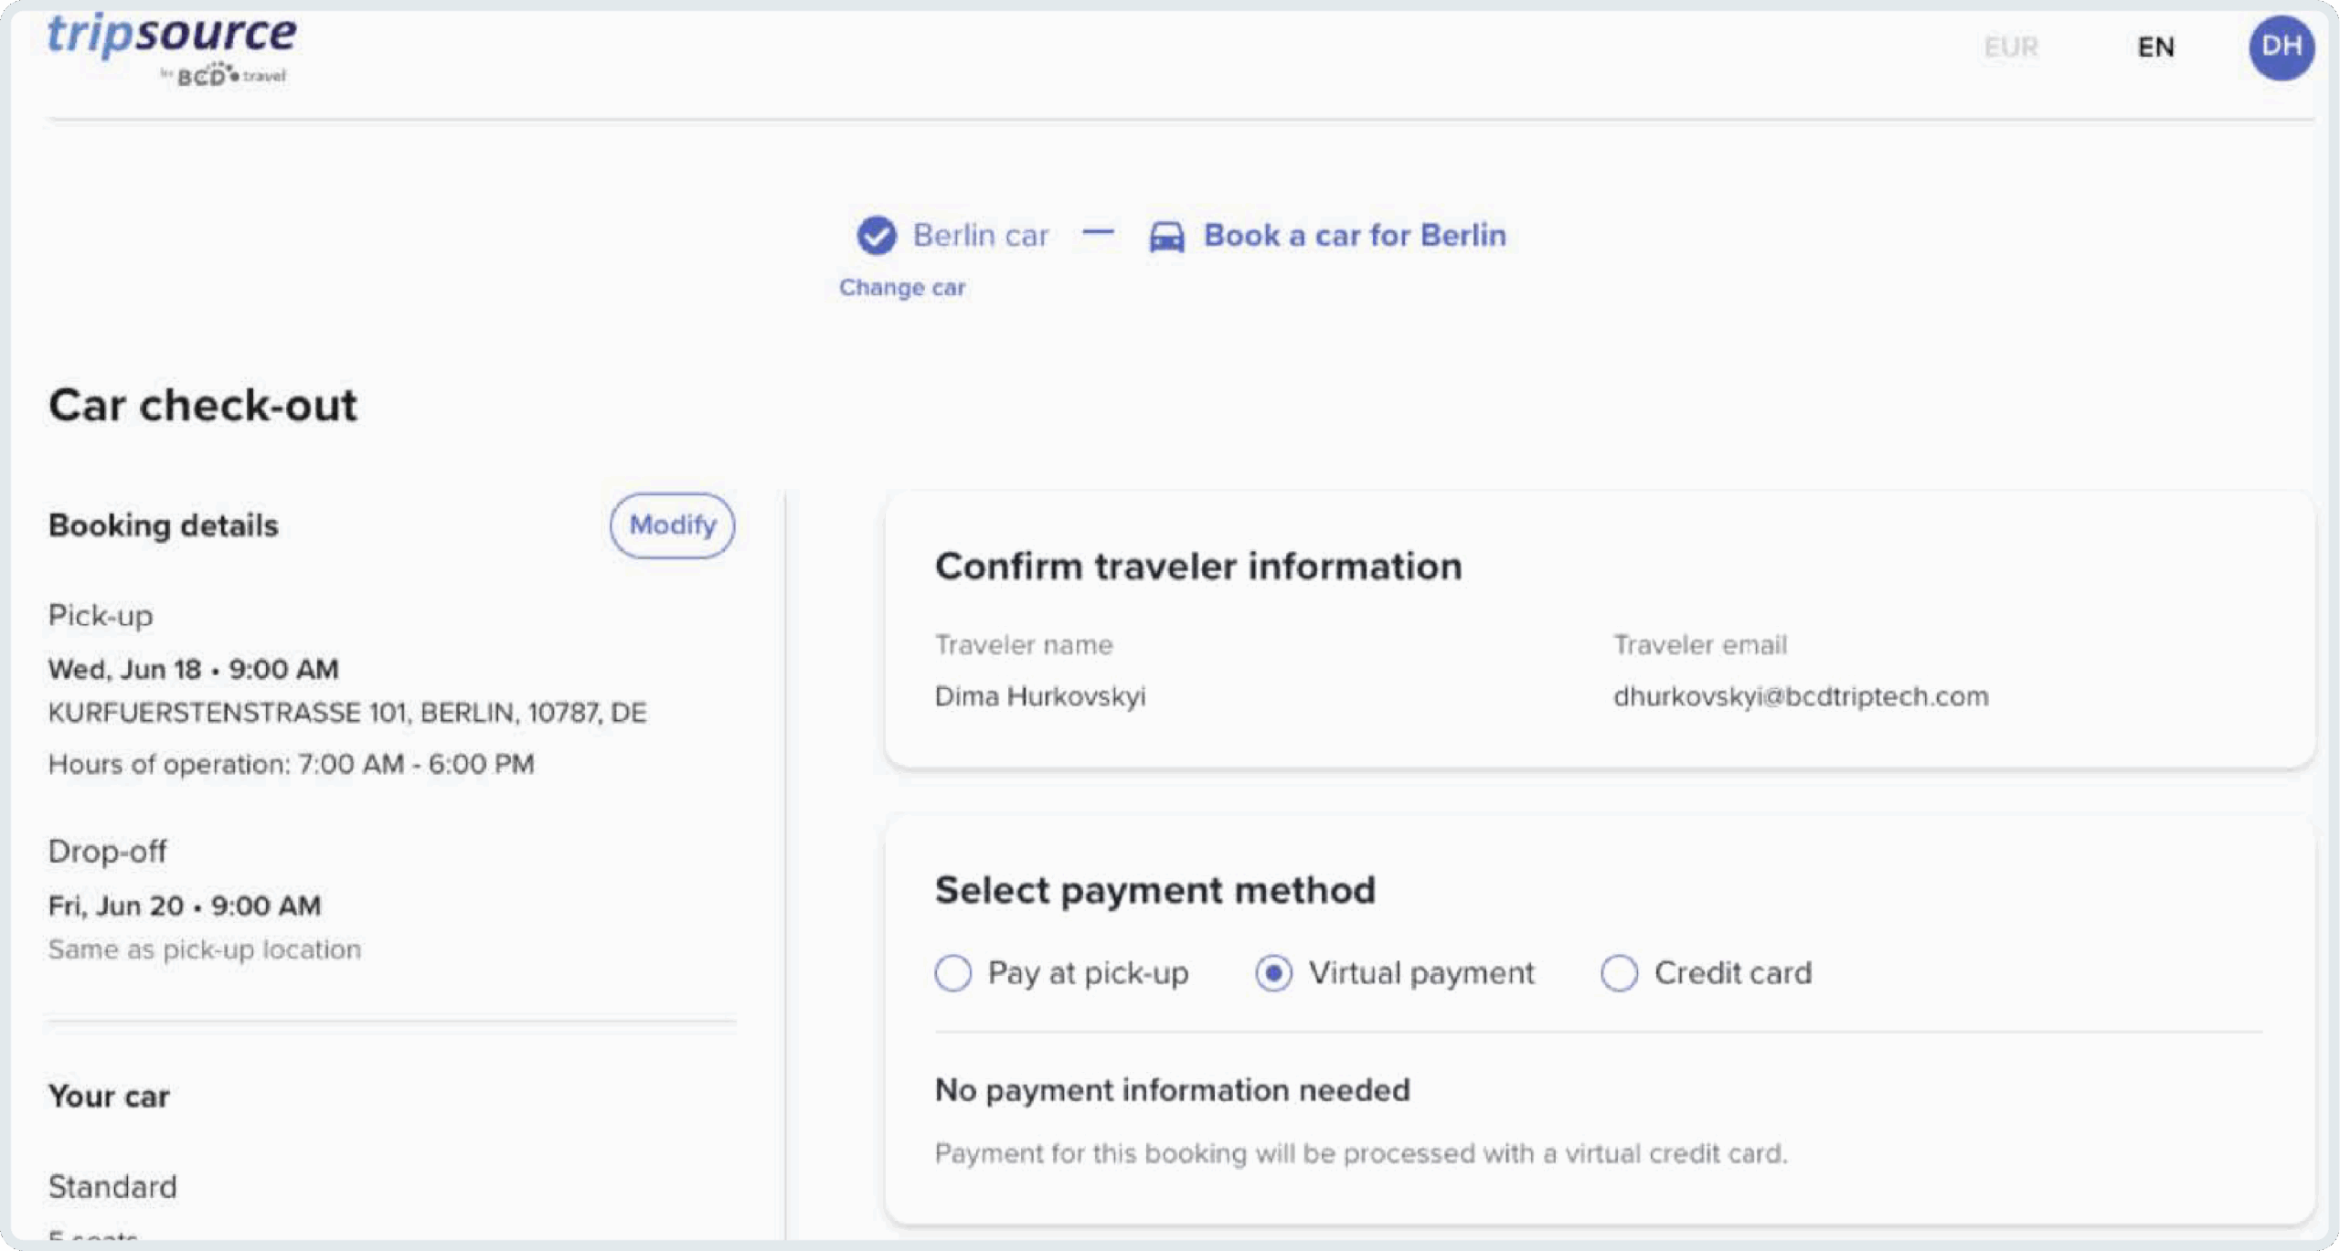Open the Book a car for Berlin step
The image size is (2340, 1251).
tap(1354, 236)
